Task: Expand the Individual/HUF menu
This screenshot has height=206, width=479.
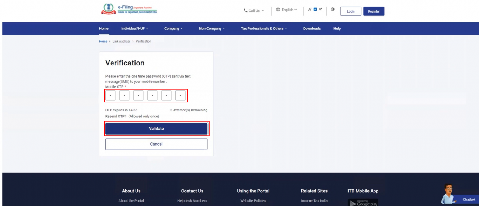Action: (134, 29)
